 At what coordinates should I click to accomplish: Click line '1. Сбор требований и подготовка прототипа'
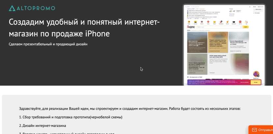coord(71,117)
